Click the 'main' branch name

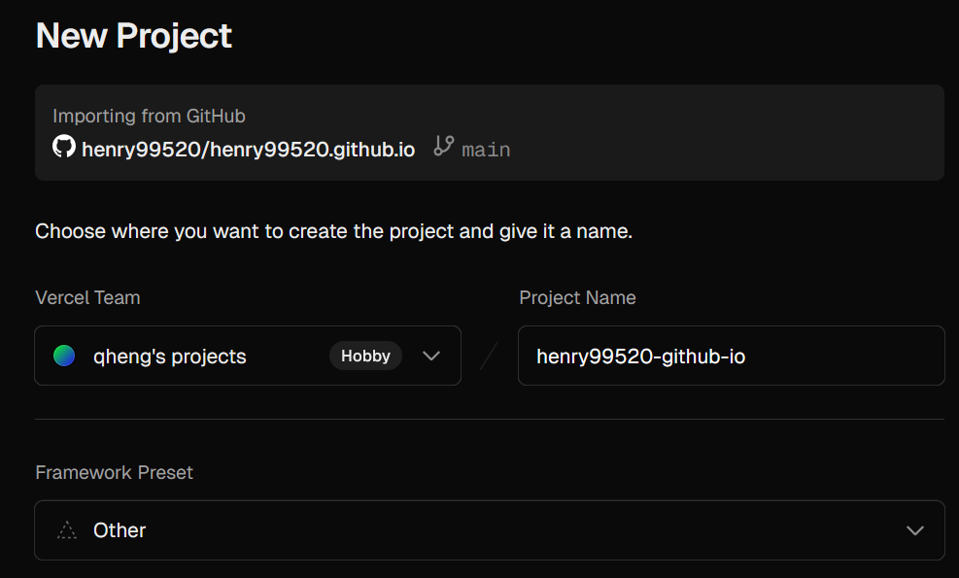click(486, 150)
